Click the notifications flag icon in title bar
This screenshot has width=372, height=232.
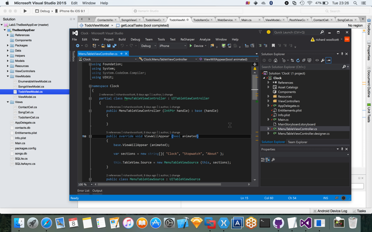point(260,32)
